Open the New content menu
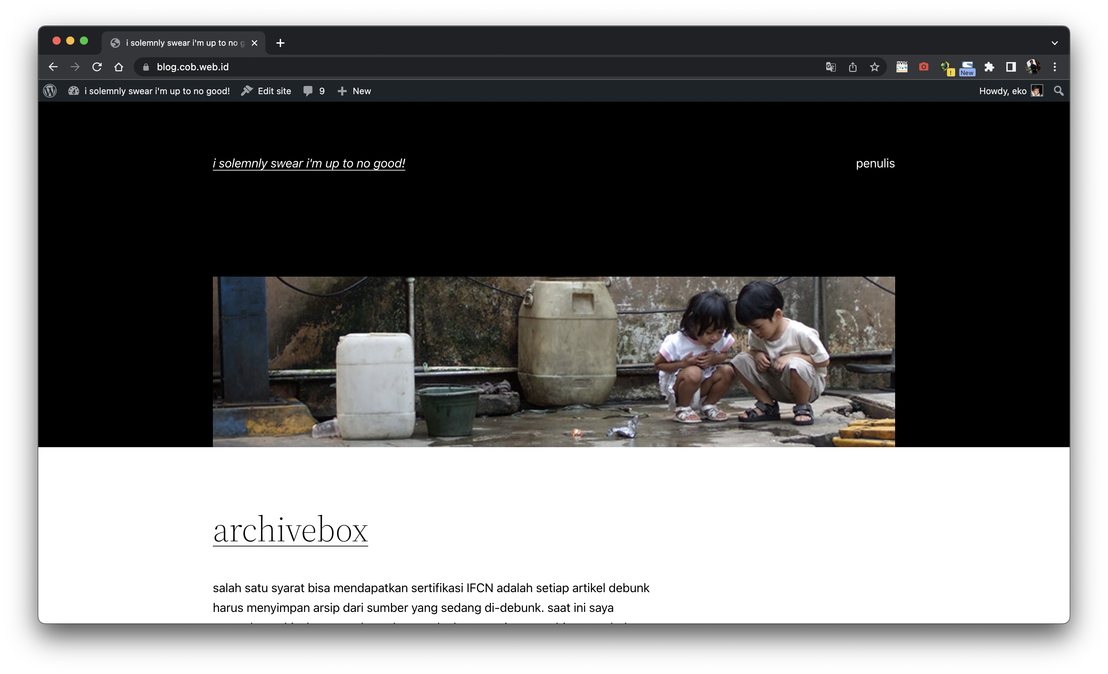Screen dimensions: 1108x674 [354, 91]
